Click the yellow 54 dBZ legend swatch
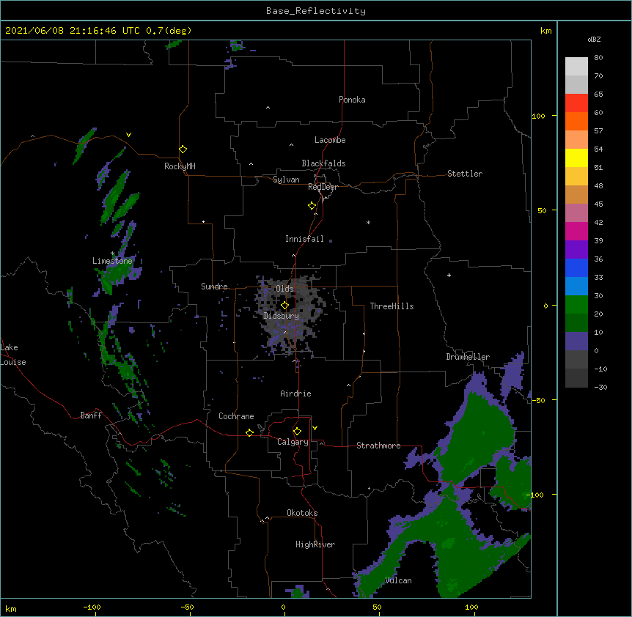This screenshot has height=617, width=632. point(576,158)
